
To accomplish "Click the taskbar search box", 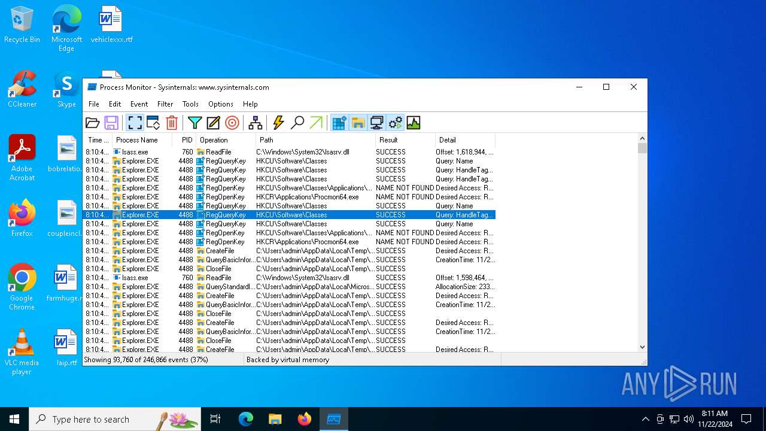I will click(115, 419).
